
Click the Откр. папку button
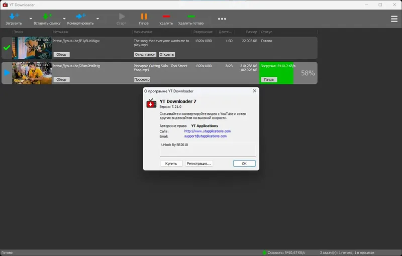click(x=145, y=55)
